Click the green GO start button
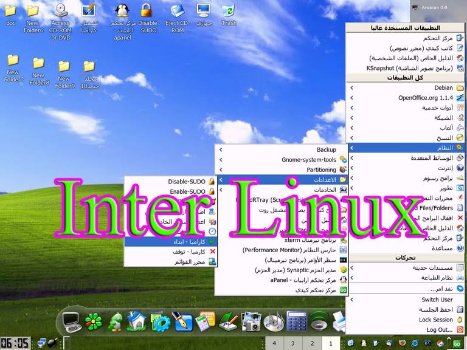Viewport: 467px width, 350px height. coord(457,344)
